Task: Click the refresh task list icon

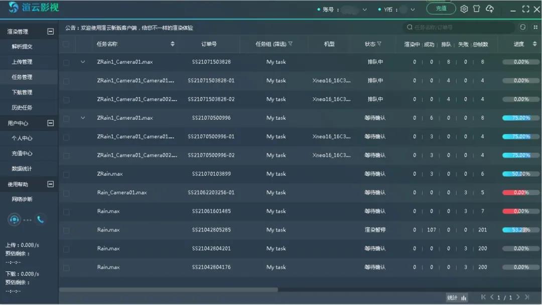Action: pos(523,28)
